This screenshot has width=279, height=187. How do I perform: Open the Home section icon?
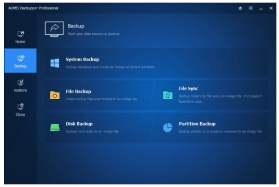[21, 34]
